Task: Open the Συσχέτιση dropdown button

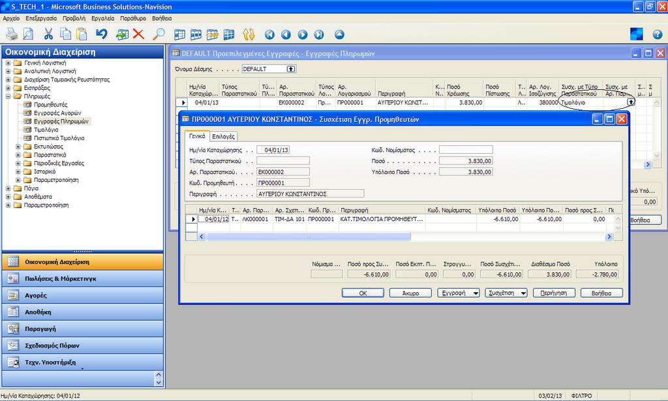Action: click(506, 293)
